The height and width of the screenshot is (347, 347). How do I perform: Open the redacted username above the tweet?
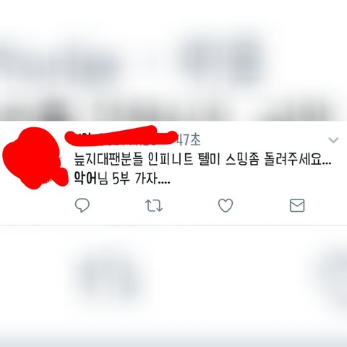point(121,136)
